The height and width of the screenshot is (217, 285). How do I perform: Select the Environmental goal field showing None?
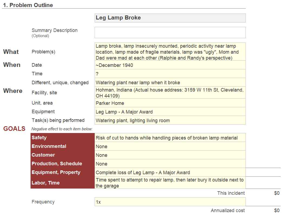(x=170, y=146)
